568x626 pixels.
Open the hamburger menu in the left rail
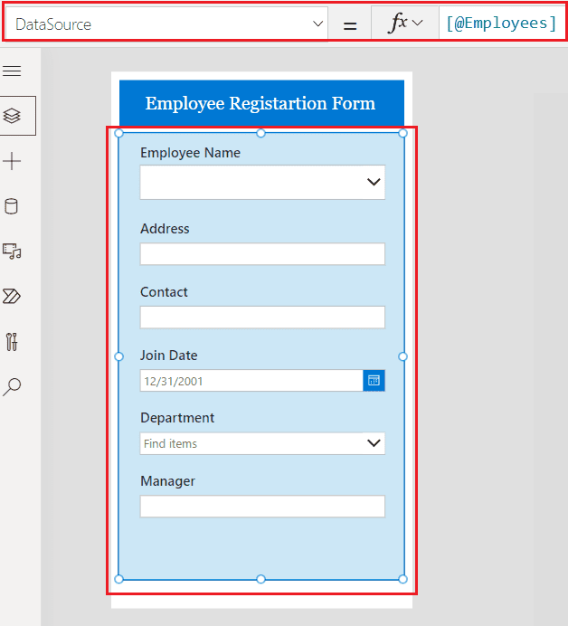tap(12, 71)
